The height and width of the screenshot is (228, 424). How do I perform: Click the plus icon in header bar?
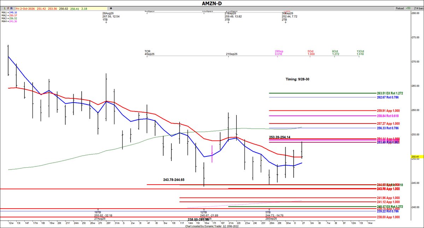(112, 7)
